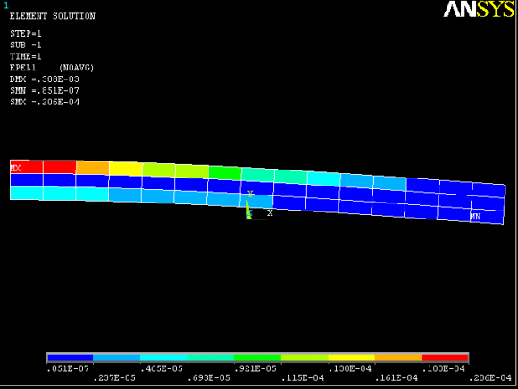Click the TIME=1 label
The width and height of the screenshot is (518, 389).
[26, 56]
